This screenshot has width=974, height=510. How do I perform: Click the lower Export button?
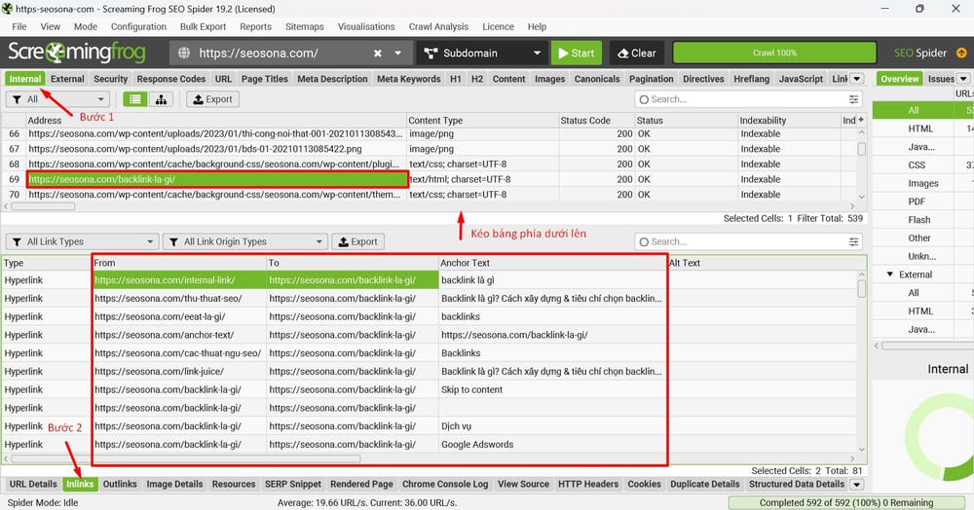(x=357, y=242)
